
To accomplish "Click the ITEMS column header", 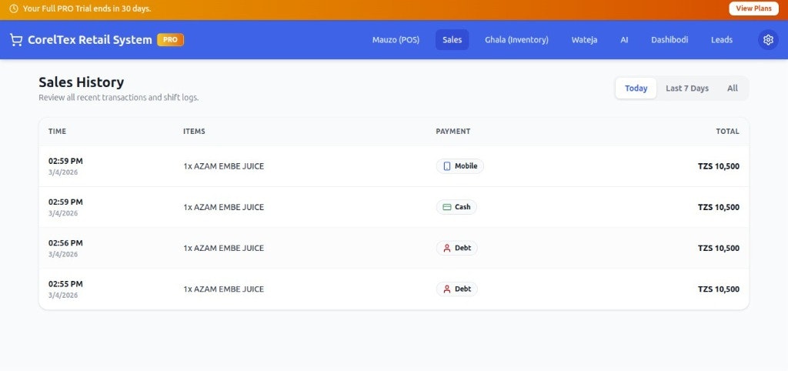I will 194,131.
